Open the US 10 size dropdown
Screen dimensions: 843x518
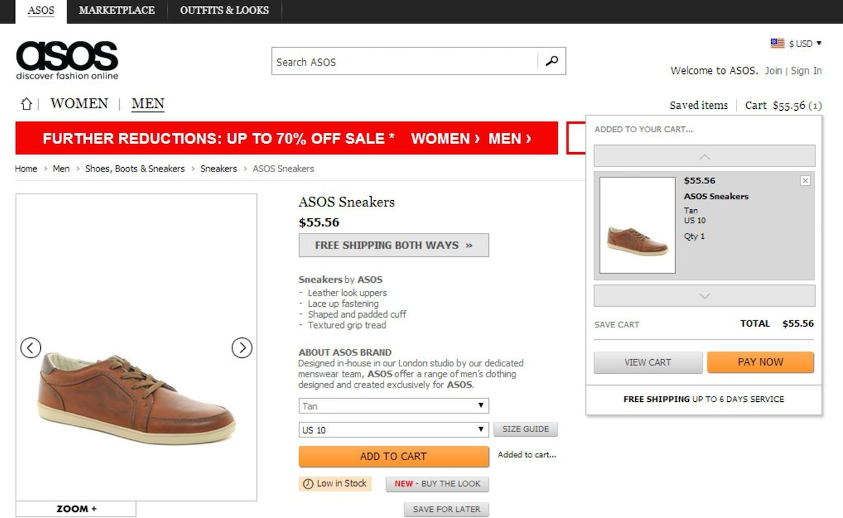tap(393, 430)
